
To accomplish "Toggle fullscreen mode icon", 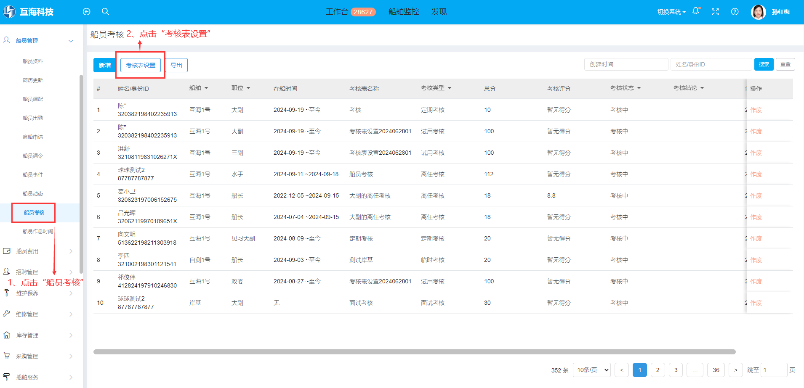I will pyautogui.click(x=715, y=12).
